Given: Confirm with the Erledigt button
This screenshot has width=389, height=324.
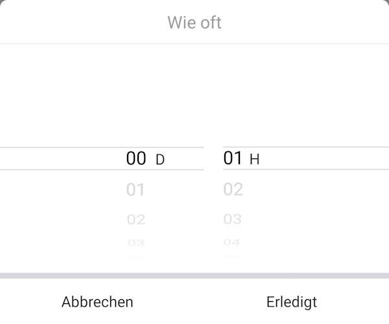Looking at the screenshot, I should 292,302.
